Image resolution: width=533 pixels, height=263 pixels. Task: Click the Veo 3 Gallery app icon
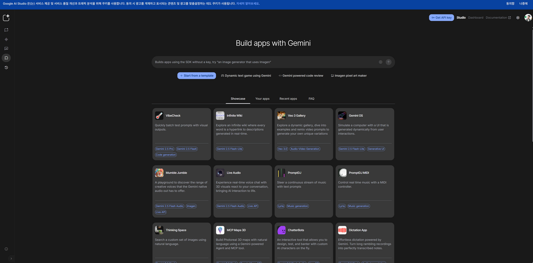point(281,116)
